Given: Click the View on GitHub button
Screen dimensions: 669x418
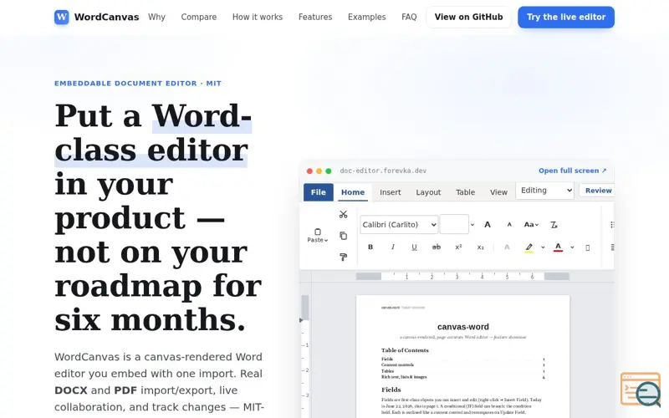Looking at the screenshot, I should click(468, 17).
